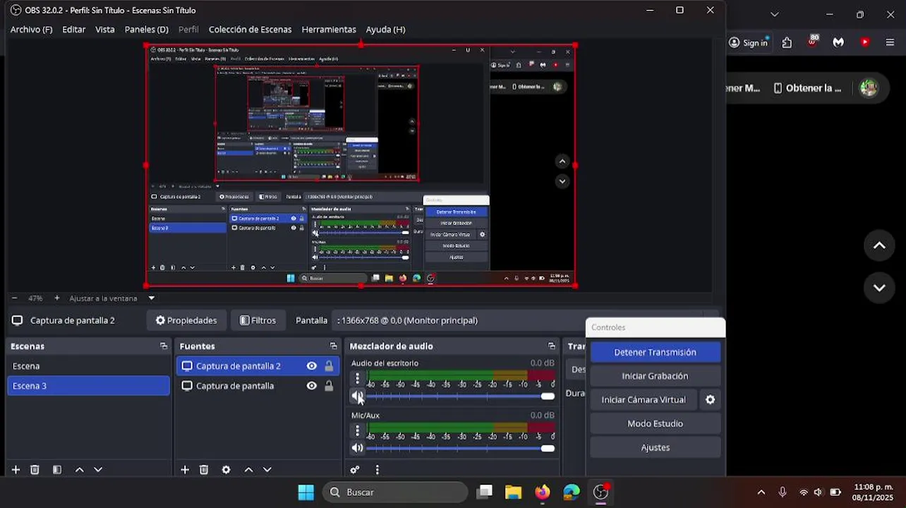Pop out the Mezclador de audio dock
906x508 pixels.
pos(552,346)
